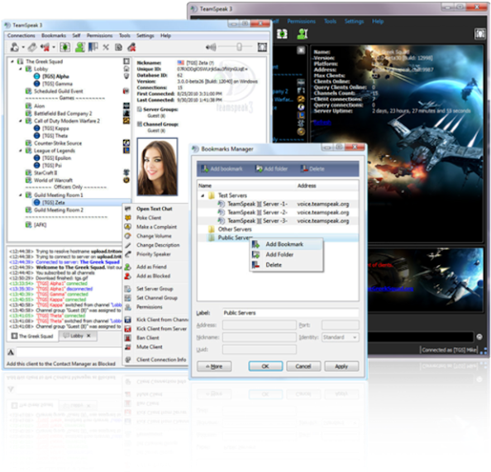The image size is (491, 472).
Task: Click the Add as Friend menu icon
Action: point(128,267)
